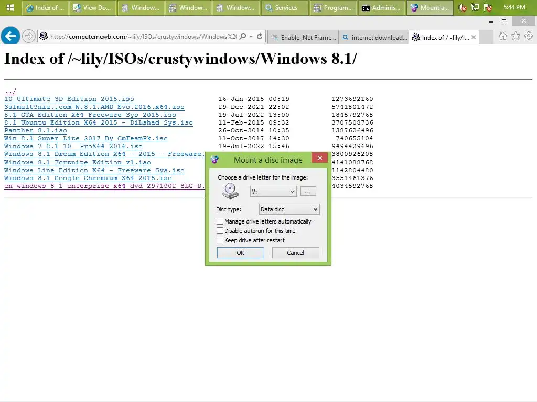Click date 26-Oct-2014 10:35

(x=254, y=130)
